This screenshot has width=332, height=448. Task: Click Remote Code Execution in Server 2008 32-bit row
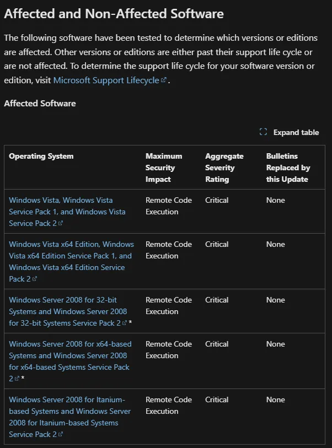pos(168,306)
